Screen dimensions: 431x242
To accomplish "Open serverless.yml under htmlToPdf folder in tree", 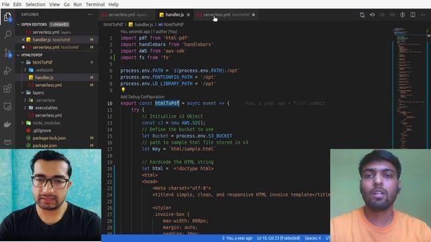I will [57, 85].
